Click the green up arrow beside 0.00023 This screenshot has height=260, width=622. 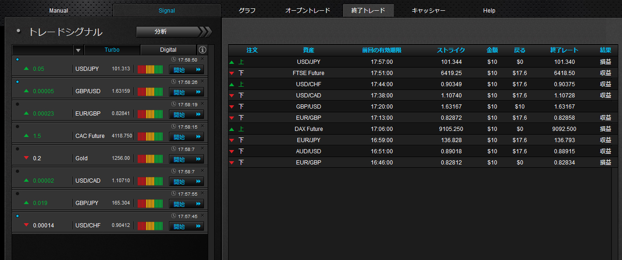26,113
